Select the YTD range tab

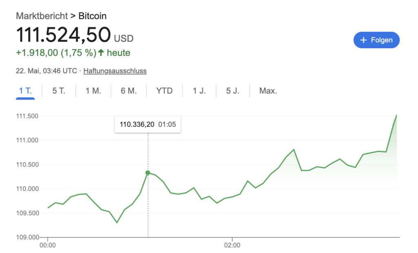pos(165,91)
